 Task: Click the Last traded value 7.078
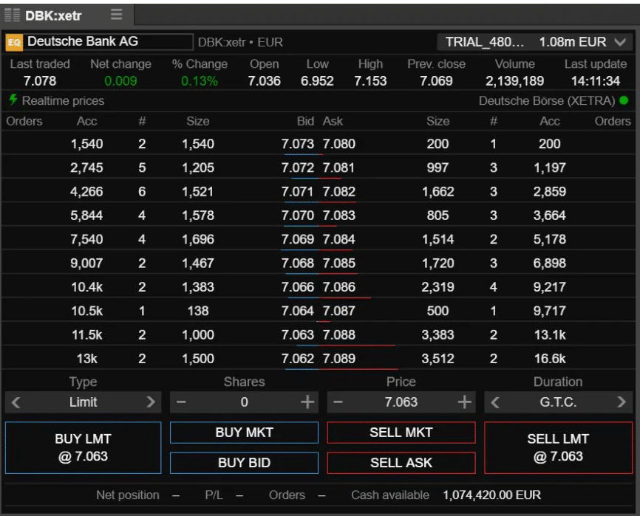[x=40, y=81]
